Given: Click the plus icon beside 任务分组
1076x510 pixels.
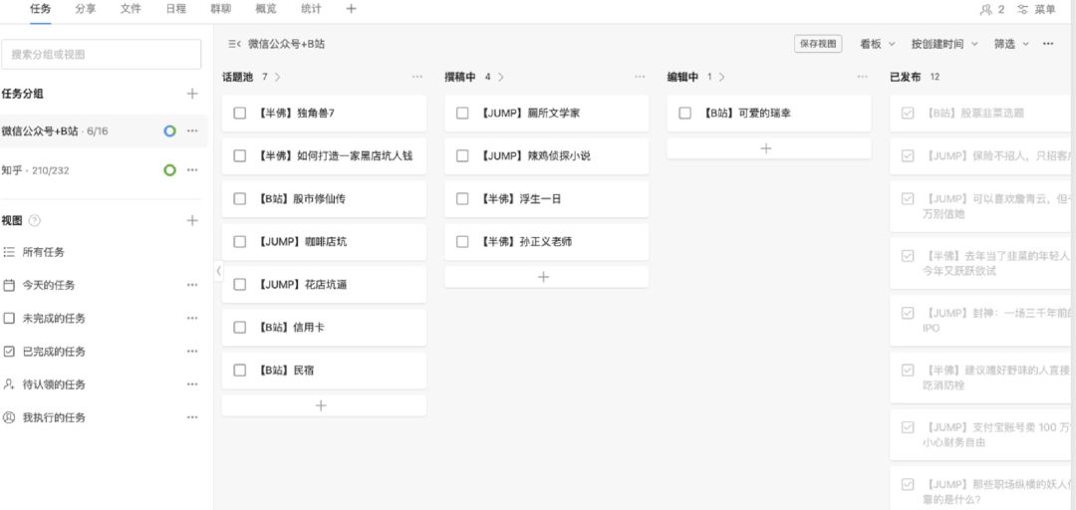Looking at the screenshot, I should [192, 94].
